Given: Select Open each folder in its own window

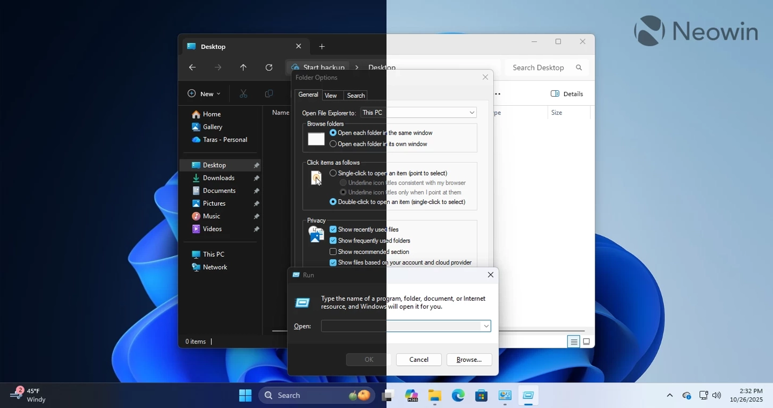Looking at the screenshot, I should click(333, 144).
